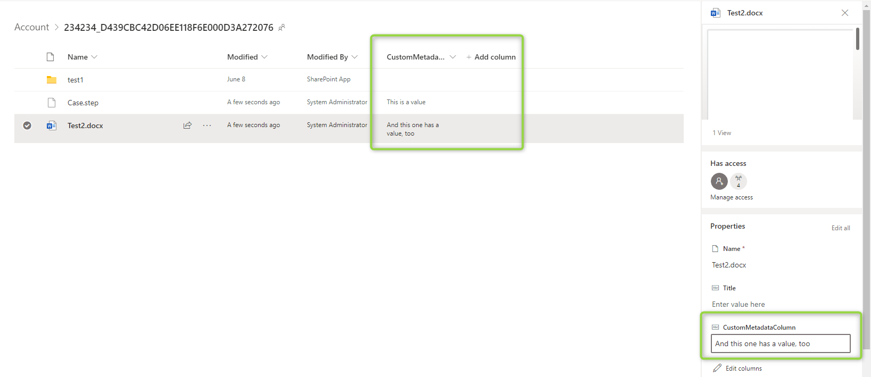The height and width of the screenshot is (377, 871).
Task: Click the user avatar under Has access
Action: [719, 181]
